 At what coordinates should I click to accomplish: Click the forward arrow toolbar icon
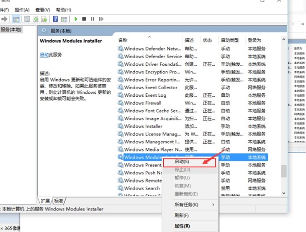click(4, 19)
